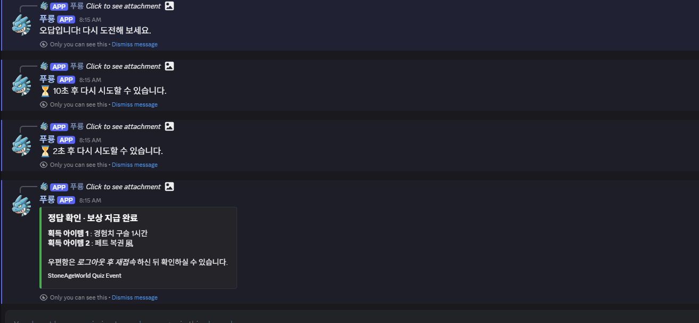
Task: Dismiss the 10초 후 retry cooldown message
Action: (134, 104)
